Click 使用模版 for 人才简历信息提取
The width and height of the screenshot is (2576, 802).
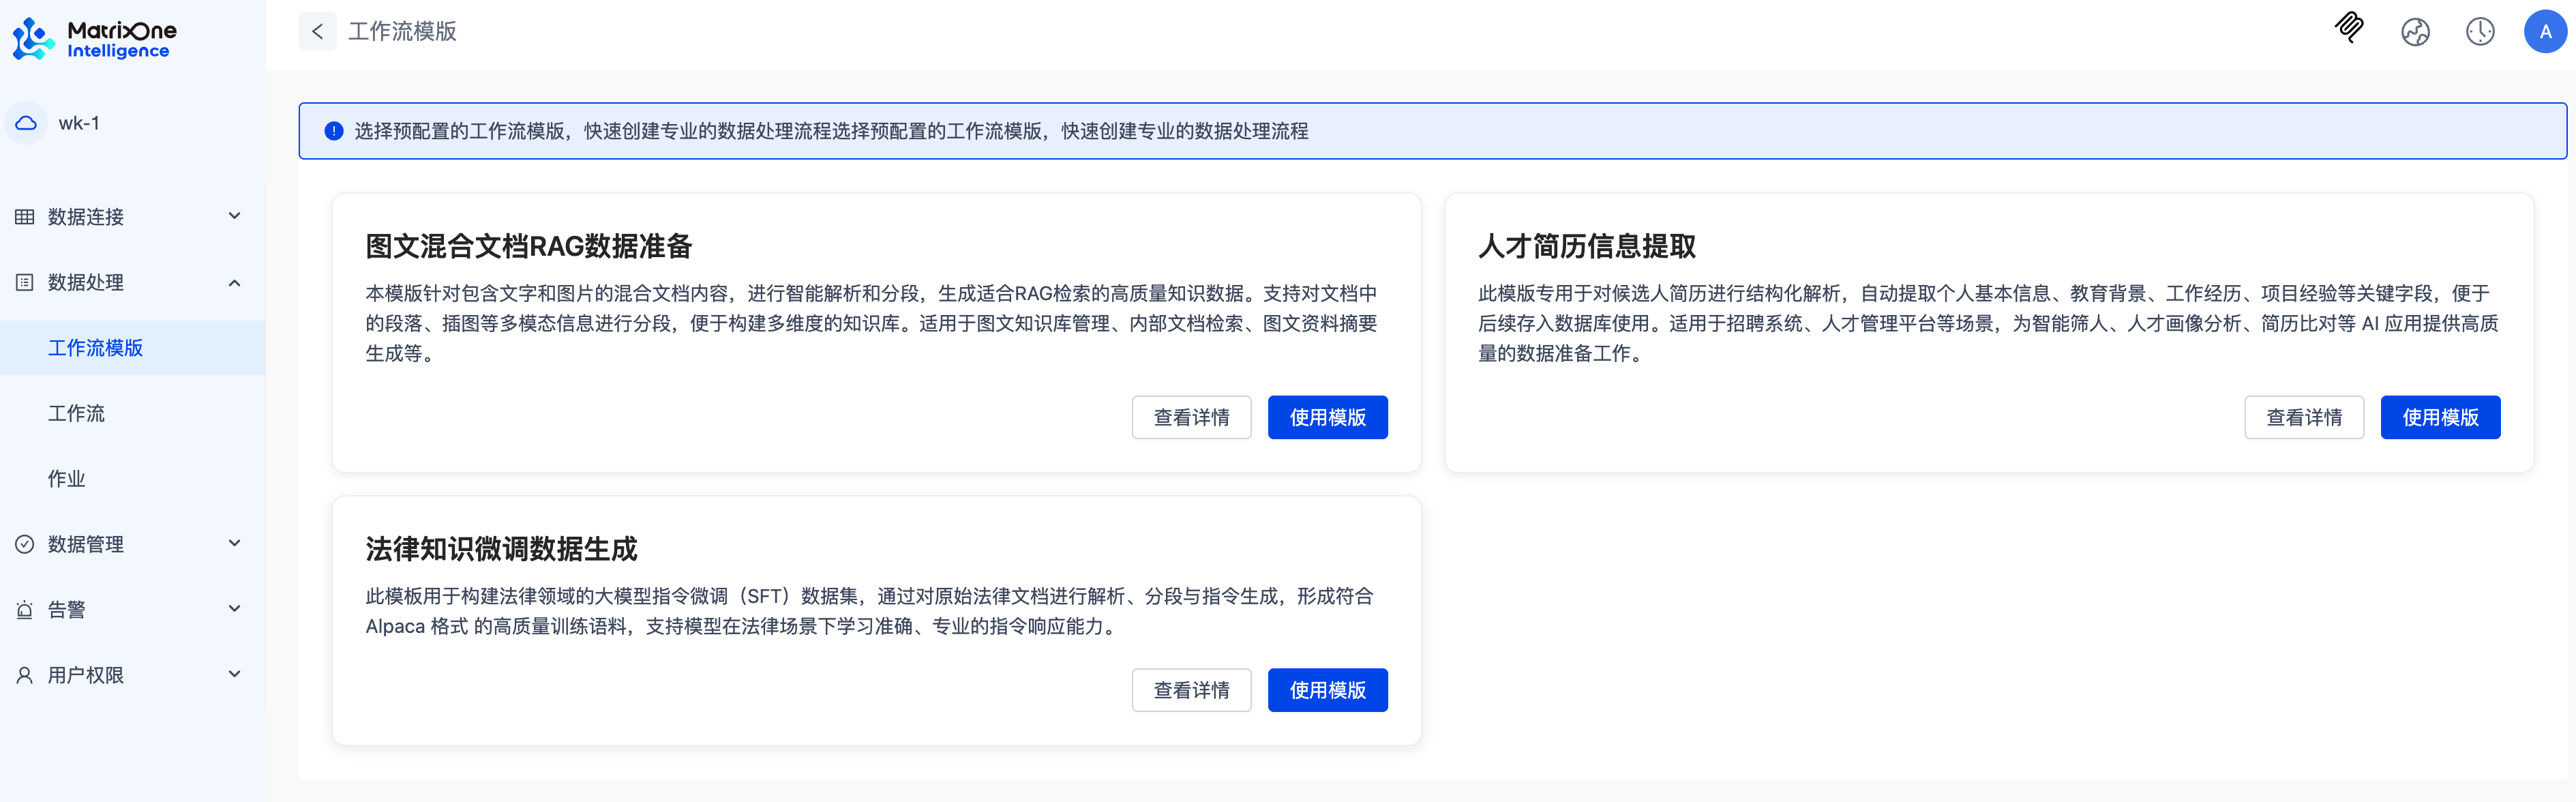2440,417
